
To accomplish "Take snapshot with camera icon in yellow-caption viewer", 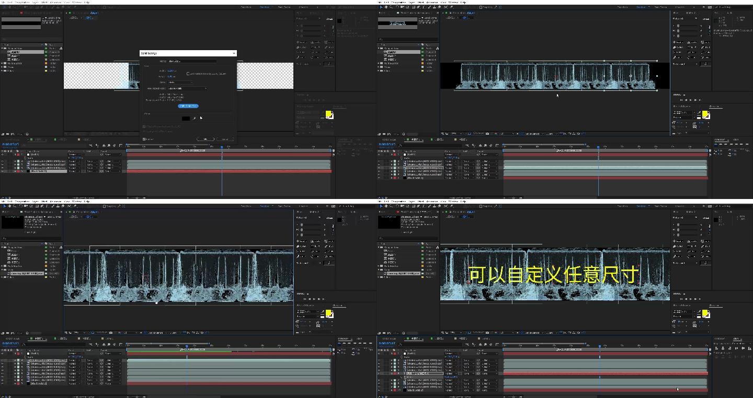I will click(487, 333).
